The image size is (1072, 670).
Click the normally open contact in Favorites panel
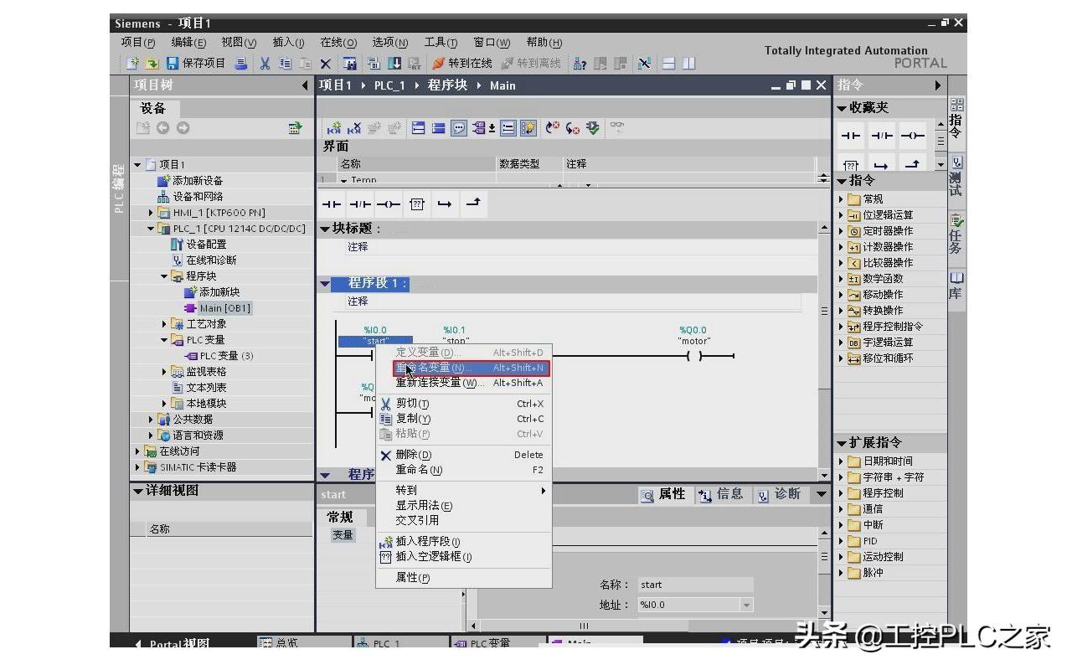tap(852, 136)
